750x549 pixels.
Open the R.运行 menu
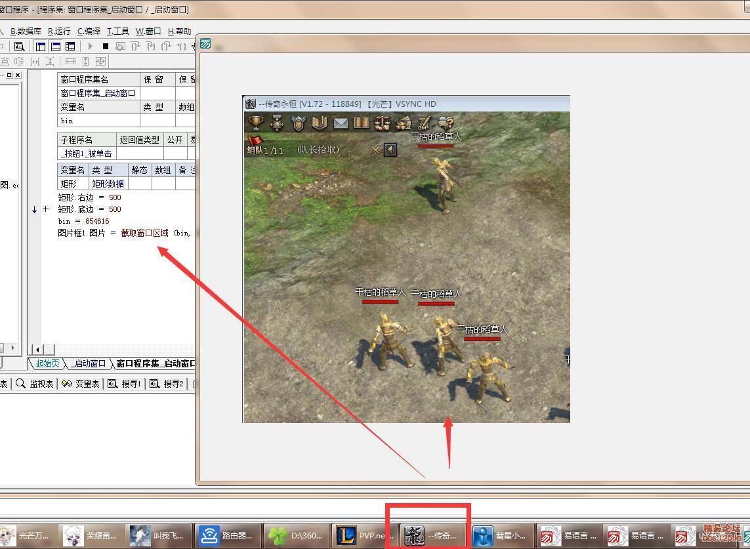pyautogui.click(x=59, y=31)
